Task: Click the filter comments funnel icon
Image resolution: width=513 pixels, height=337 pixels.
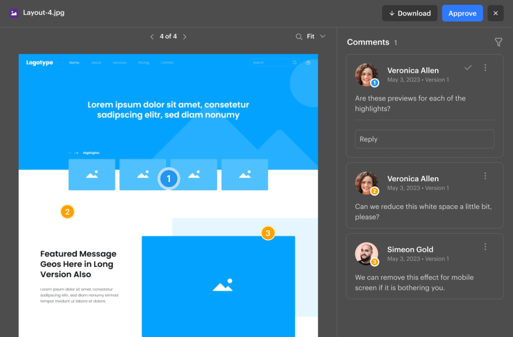Action: (498, 43)
